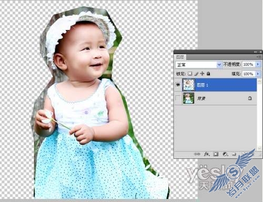Click the 不透明度 label
Image resolution: width=263 pixels, height=202 pixels.
[x=232, y=64]
